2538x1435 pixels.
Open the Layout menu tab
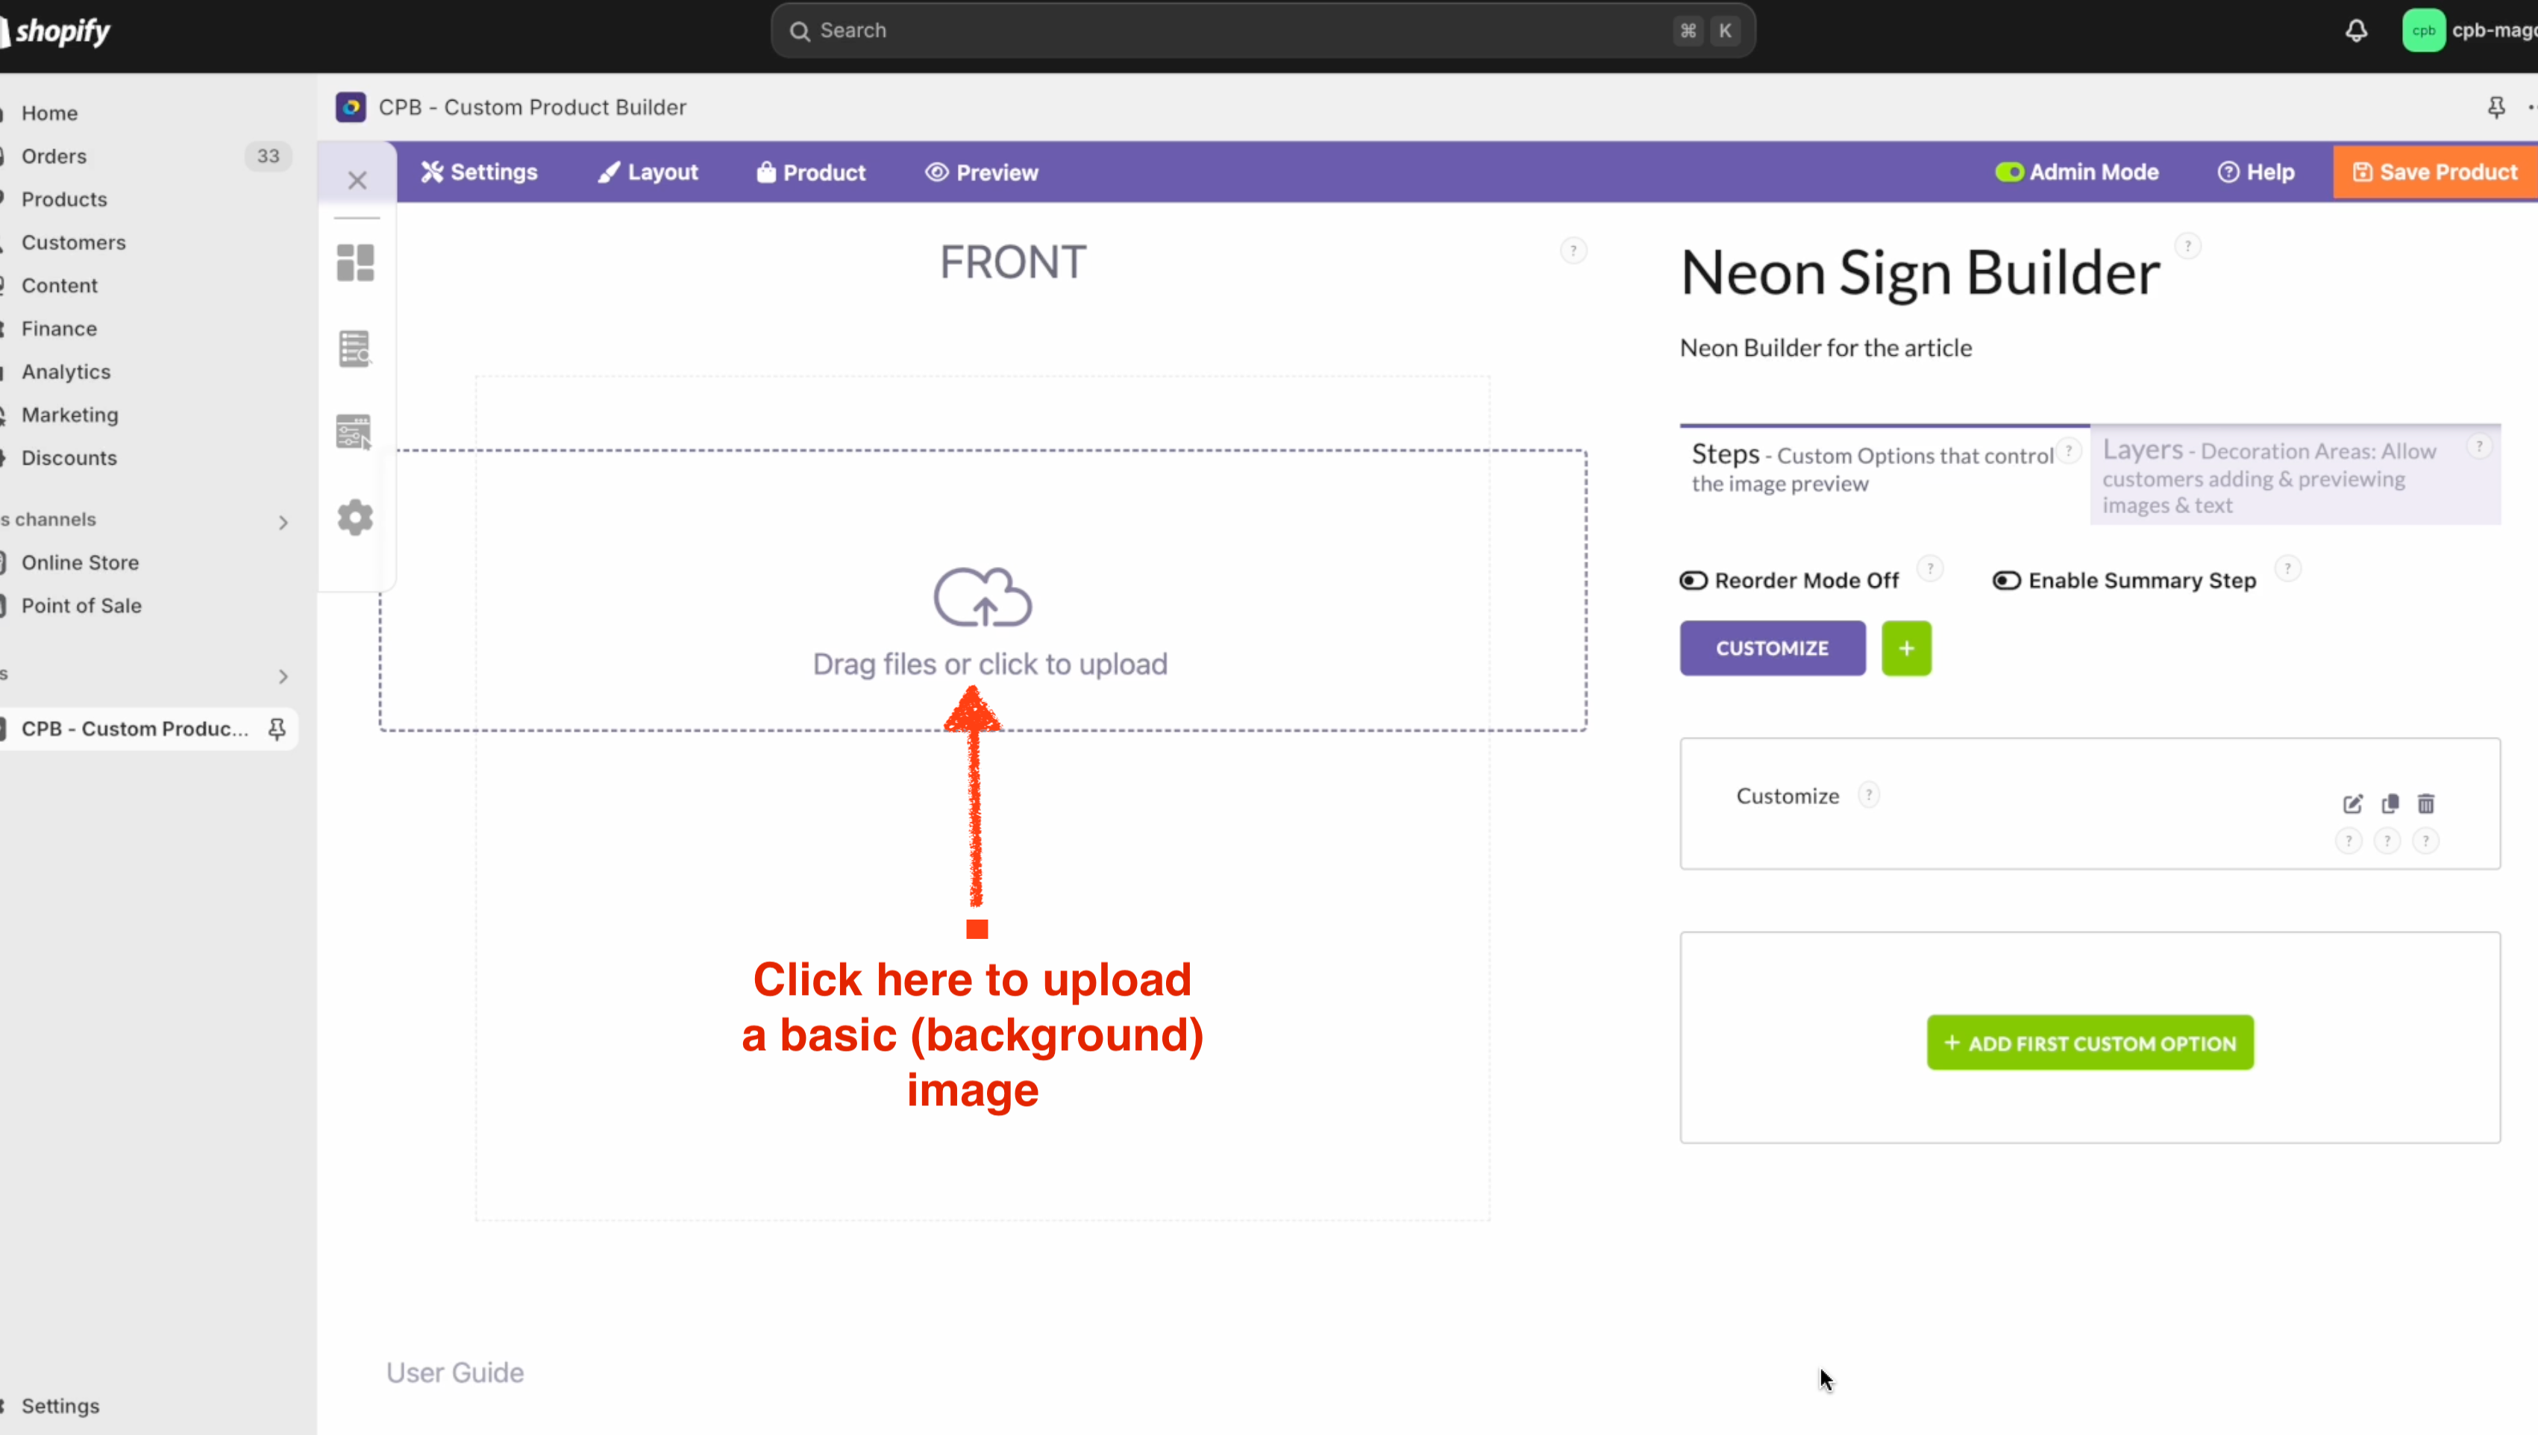click(x=648, y=172)
